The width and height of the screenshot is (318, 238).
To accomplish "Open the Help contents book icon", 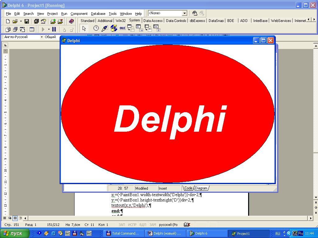I will [71, 21].
